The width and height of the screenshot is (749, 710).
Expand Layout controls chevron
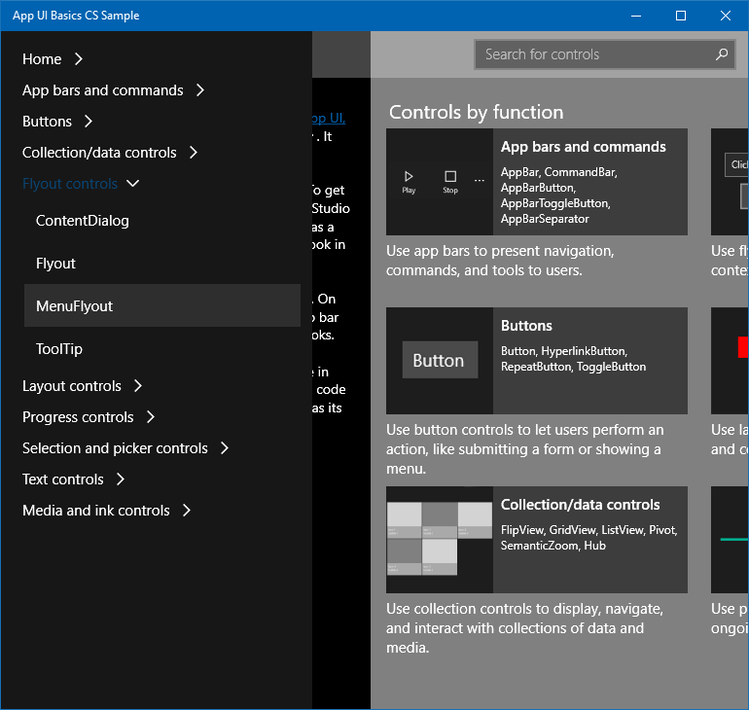pos(138,386)
